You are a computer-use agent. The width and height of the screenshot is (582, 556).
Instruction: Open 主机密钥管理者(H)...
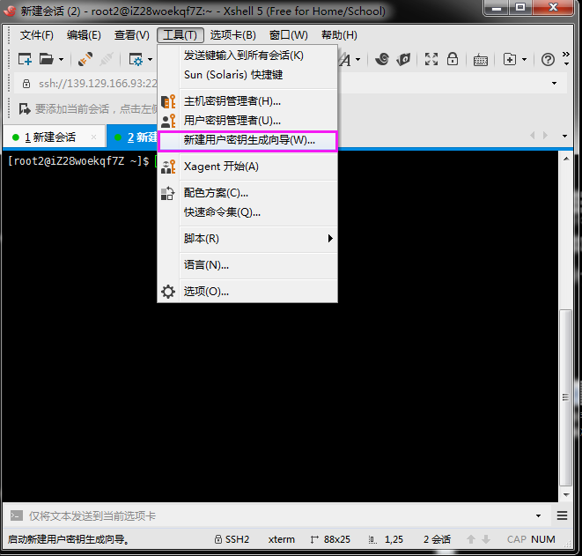tap(247, 101)
